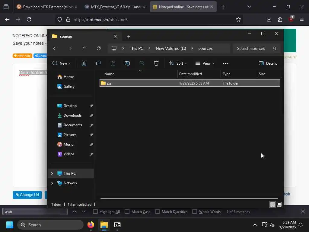This screenshot has width=309, height=232.
Task: Click the search magnifier icon in Explorer
Action: (275, 48)
